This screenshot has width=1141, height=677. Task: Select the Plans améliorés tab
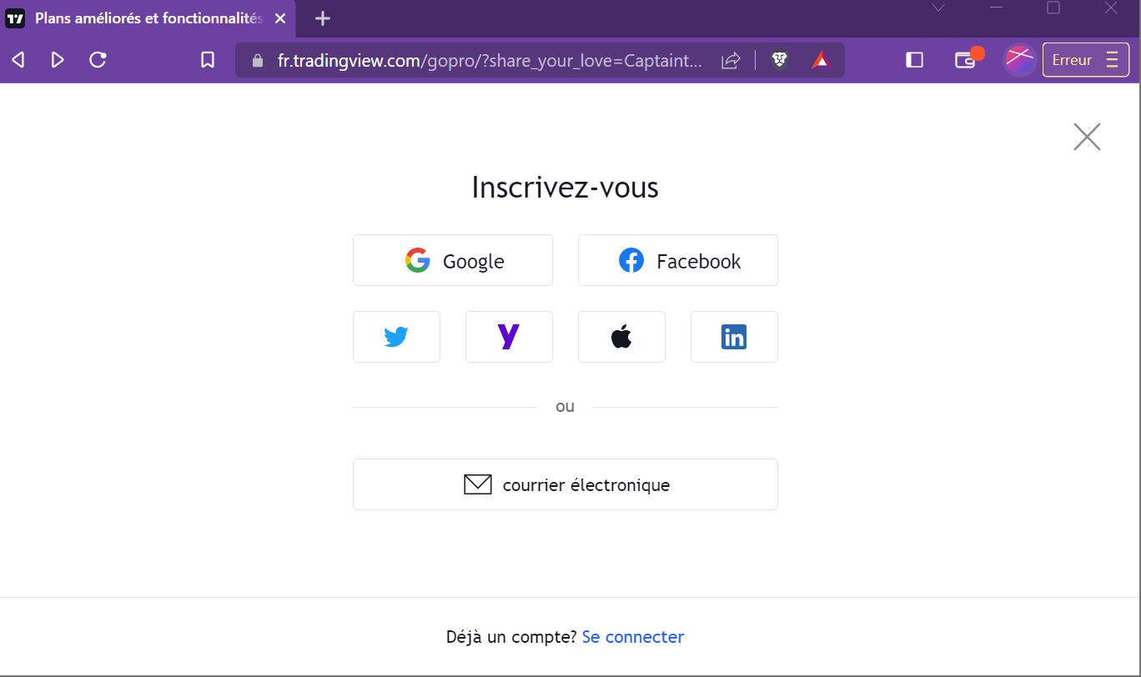(147, 18)
